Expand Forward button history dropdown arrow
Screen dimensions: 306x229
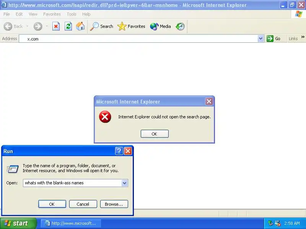[47, 26]
